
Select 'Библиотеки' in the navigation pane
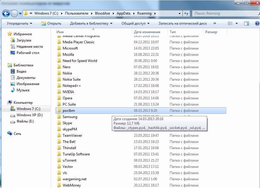click(x=23, y=65)
